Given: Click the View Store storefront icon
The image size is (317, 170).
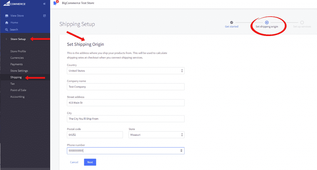Looking at the screenshot, I should (7, 16).
